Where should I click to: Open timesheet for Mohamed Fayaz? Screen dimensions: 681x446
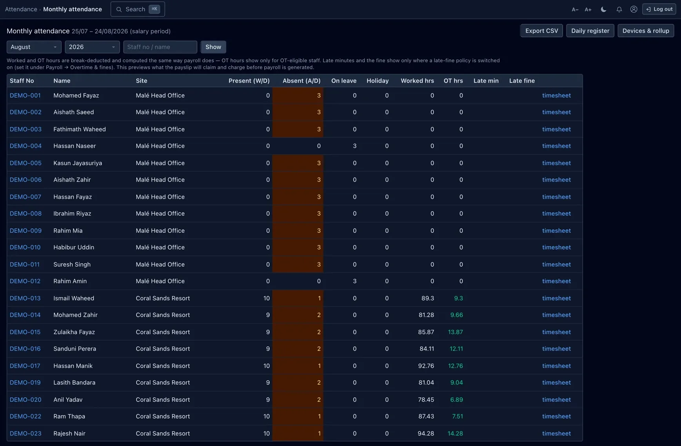(x=556, y=95)
